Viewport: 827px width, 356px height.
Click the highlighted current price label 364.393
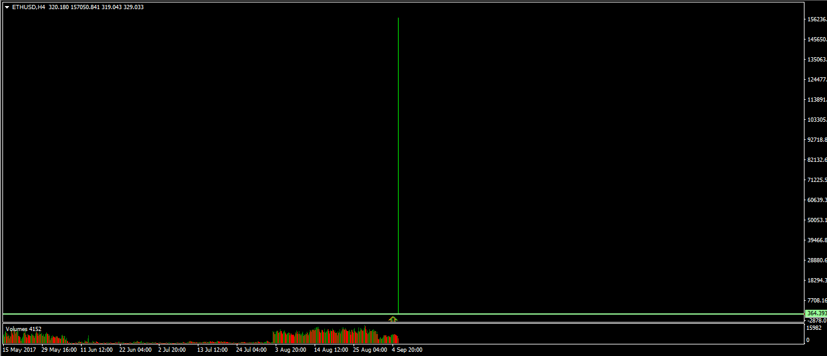[x=816, y=313]
